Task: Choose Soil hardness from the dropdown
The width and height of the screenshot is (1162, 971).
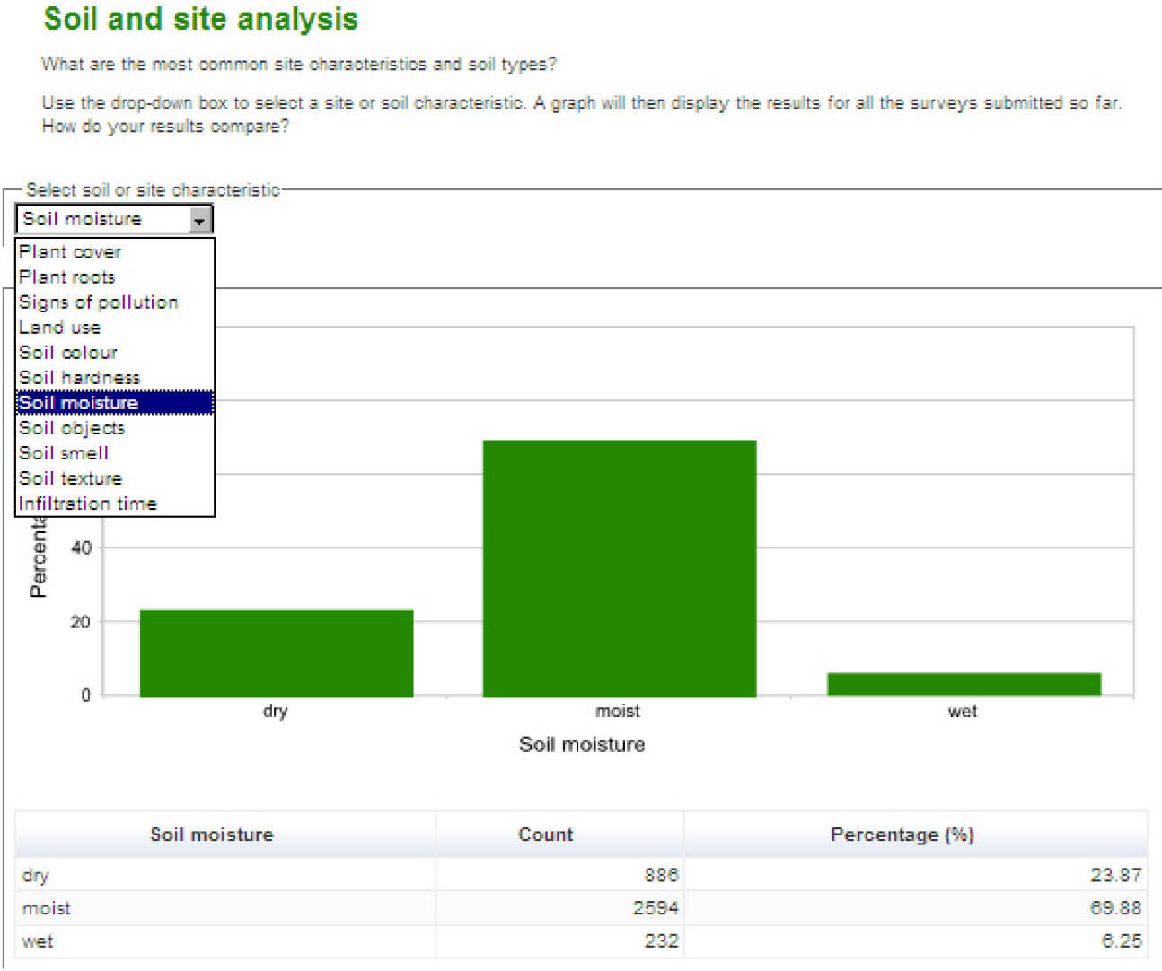Action: point(80,378)
